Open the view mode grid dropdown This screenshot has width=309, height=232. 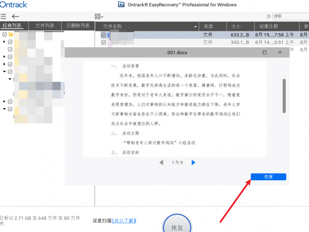tap(99, 16)
